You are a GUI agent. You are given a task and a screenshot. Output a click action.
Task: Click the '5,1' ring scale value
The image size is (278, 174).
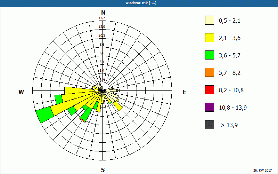pyautogui.click(x=102, y=62)
